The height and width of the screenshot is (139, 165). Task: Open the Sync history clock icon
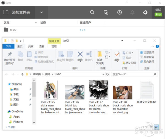120,12
